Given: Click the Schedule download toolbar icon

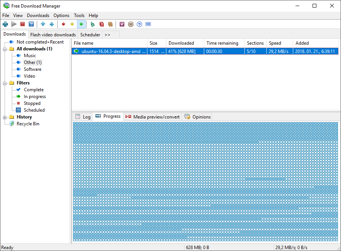Looking at the screenshot, I should 31,24.
